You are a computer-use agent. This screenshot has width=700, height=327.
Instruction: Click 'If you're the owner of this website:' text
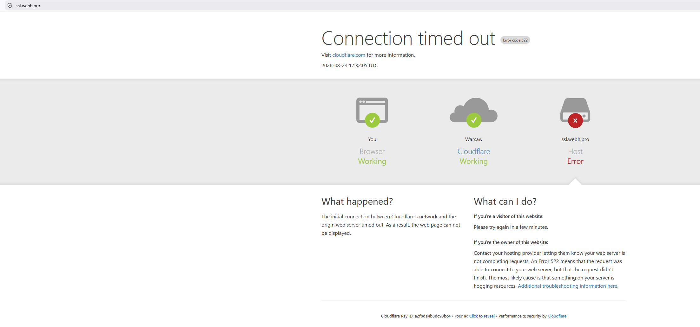click(511, 242)
